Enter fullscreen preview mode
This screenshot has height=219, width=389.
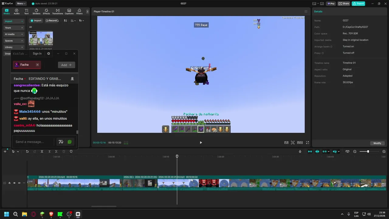tap(308, 142)
